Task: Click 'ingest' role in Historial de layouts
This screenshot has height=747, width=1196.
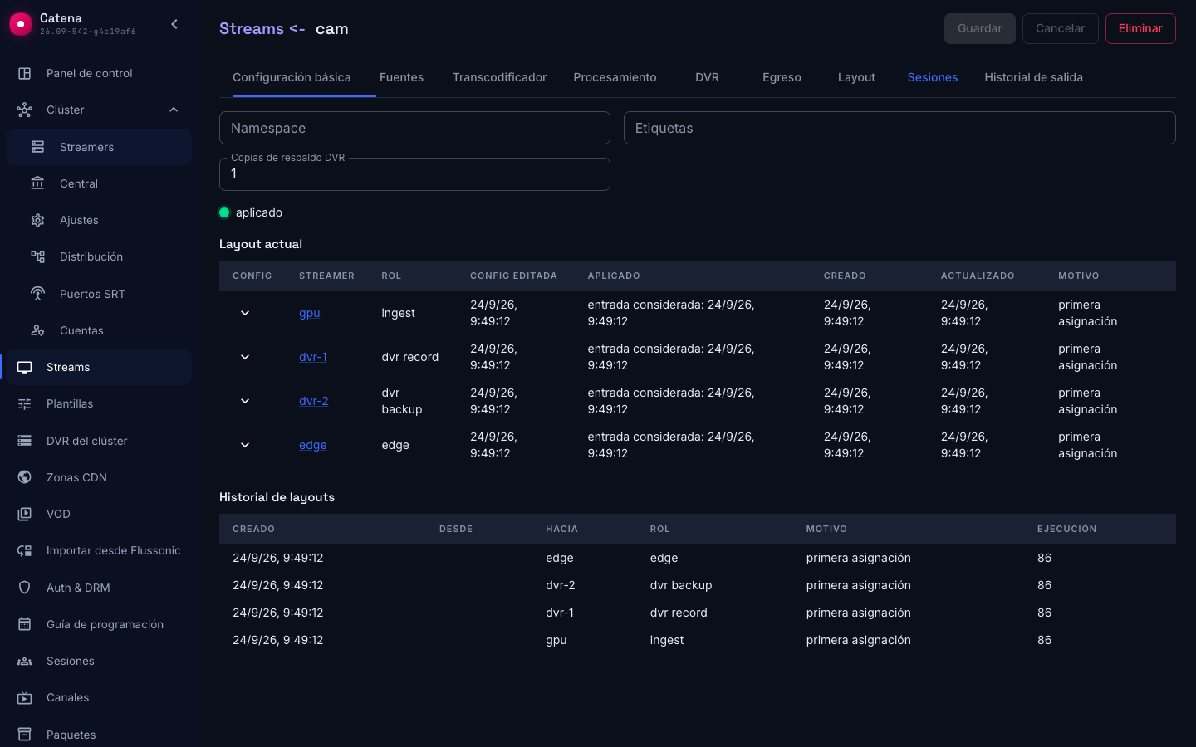Action: point(667,640)
